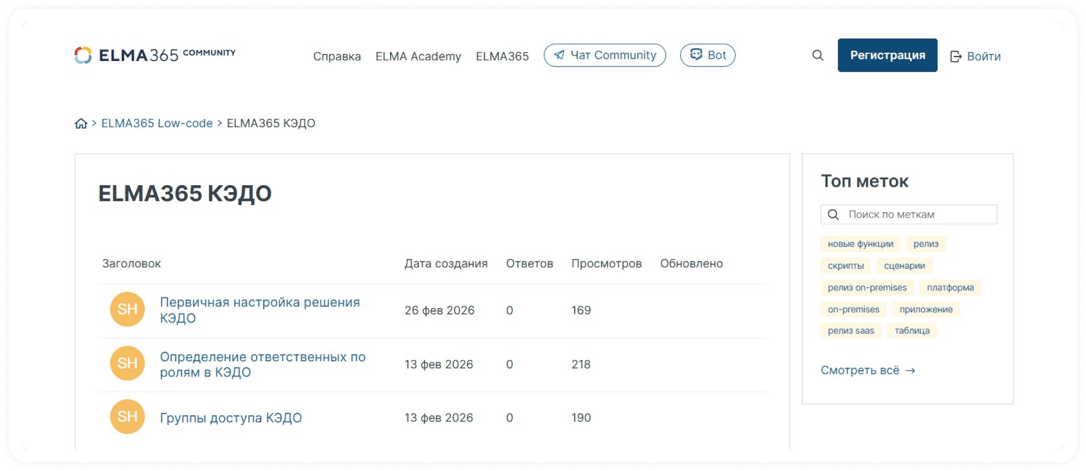Click the search icon inside Поиск по меткам field
The height and width of the screenshot is (471, 1086).
pyautogui.click(x=834, y=214)
